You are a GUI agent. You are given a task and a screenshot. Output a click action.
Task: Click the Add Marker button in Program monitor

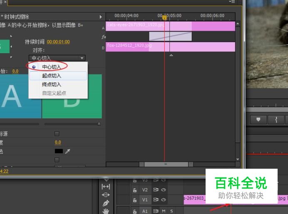258,120
